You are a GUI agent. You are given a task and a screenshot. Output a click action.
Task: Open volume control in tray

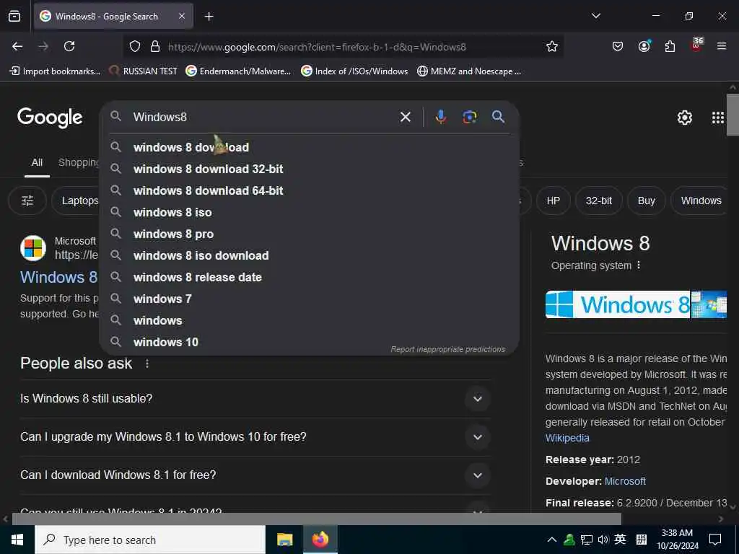click(x=603, y=540)
